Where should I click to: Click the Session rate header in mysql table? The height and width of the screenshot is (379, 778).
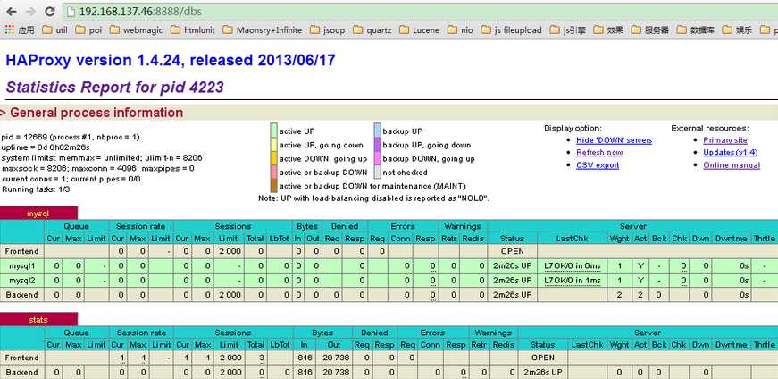pyautogui.click(x=140, y=226)
